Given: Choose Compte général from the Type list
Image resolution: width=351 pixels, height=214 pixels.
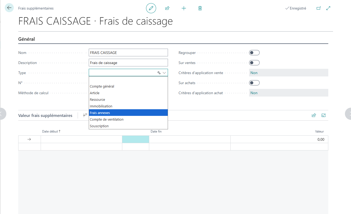Looking at the screenshot, I should tap(128, 86).
